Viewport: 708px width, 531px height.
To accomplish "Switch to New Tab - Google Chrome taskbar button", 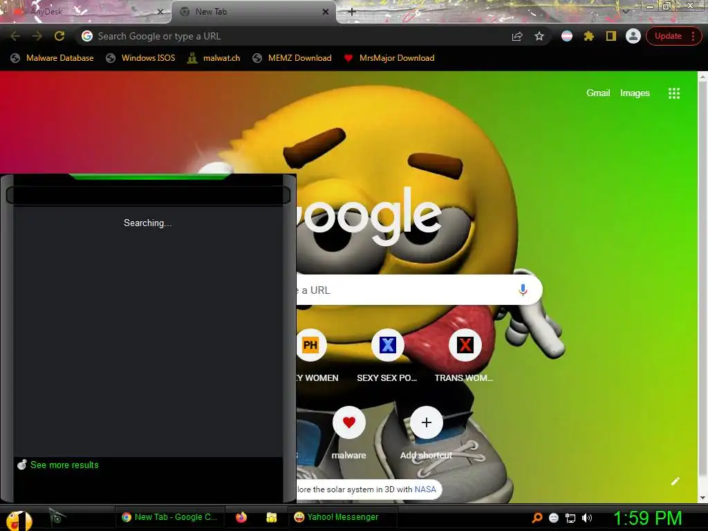I will coord(169,517).
